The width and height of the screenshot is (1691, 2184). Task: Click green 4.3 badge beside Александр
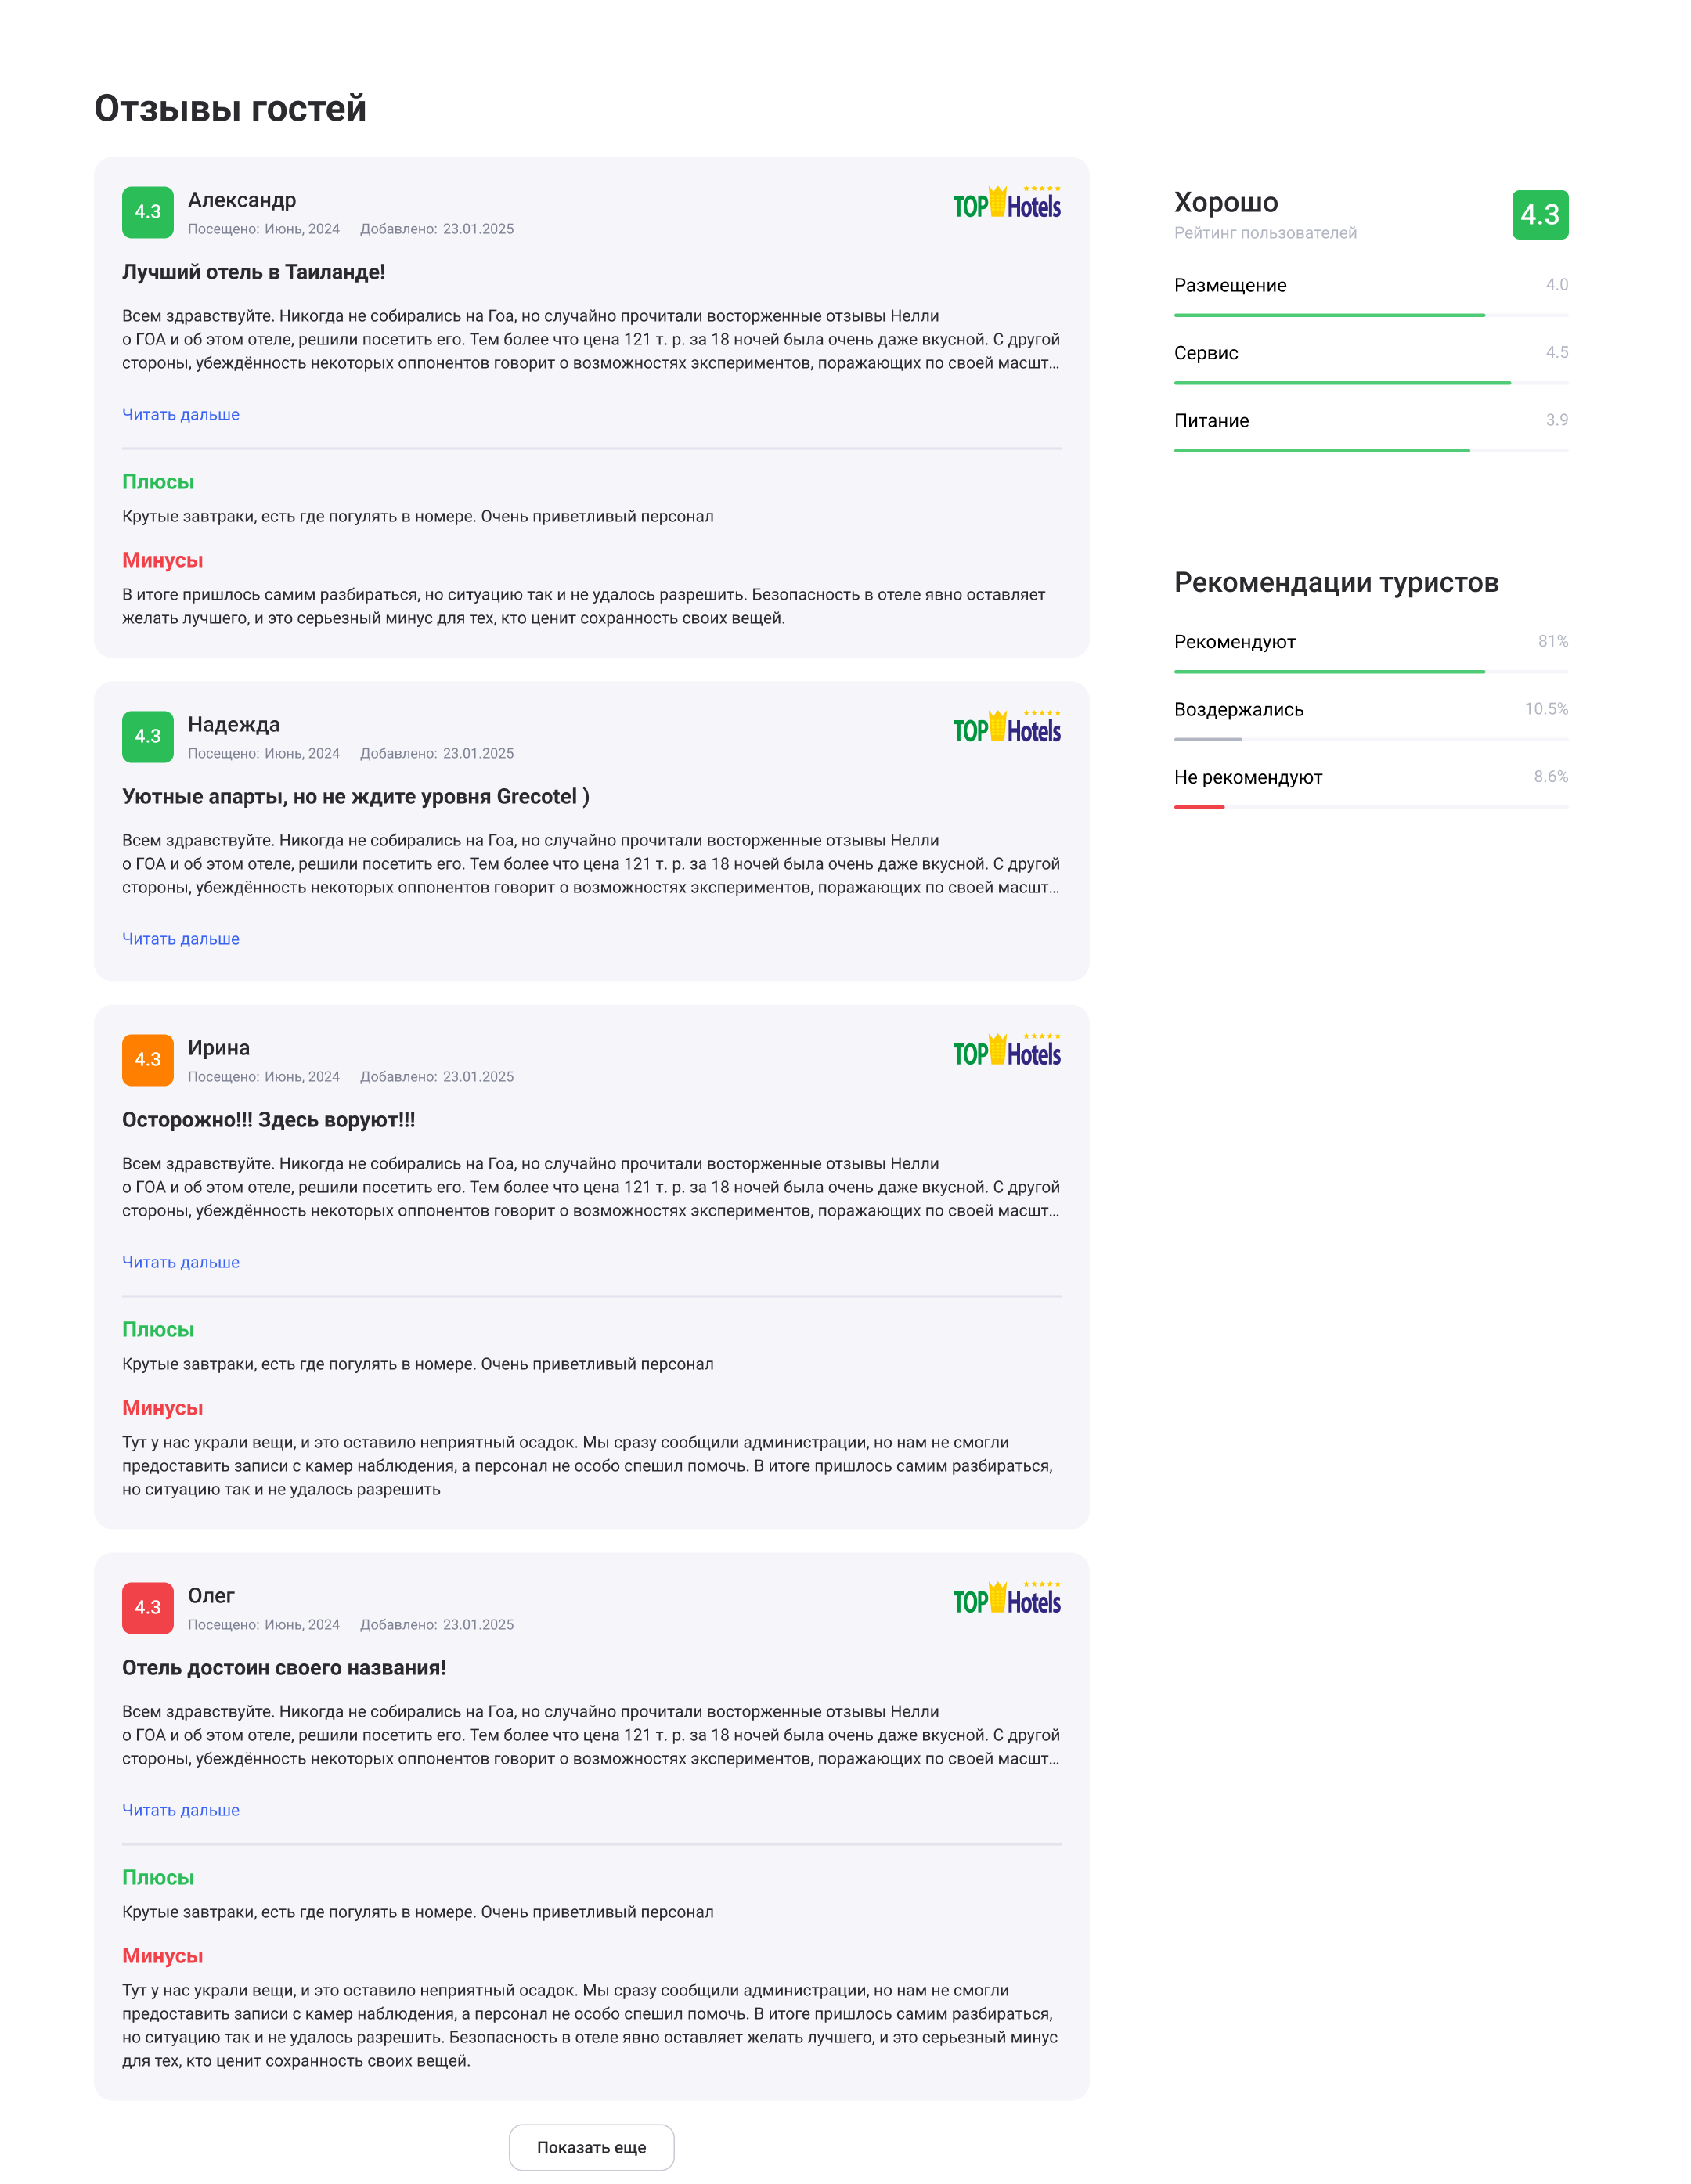(148, 212)
